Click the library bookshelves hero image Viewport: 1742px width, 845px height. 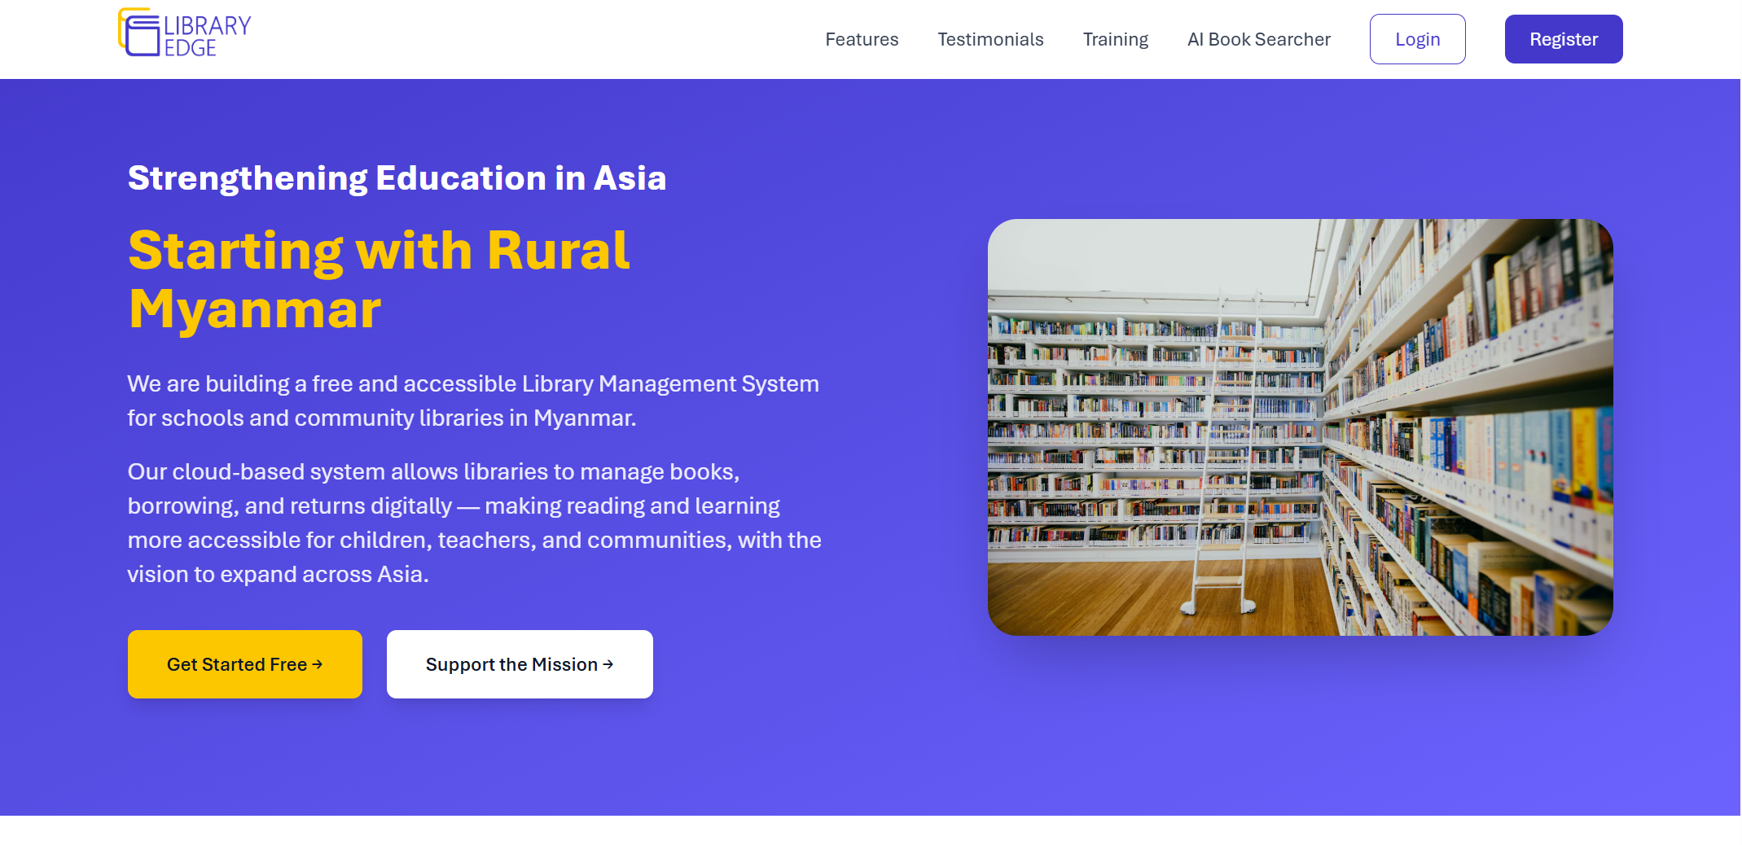coord(1301,427)
